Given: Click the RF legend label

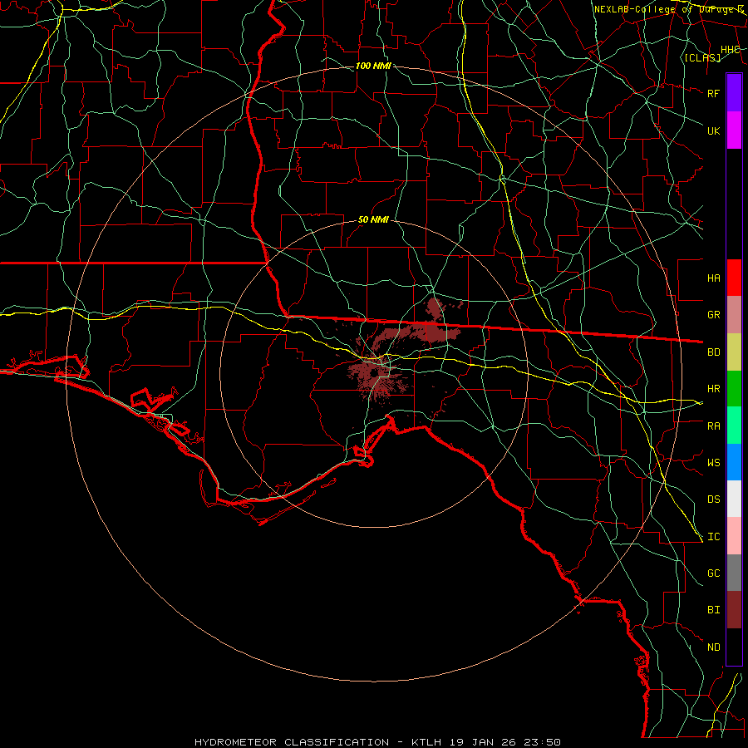Looking at the screenshot, I should (714, 93).
